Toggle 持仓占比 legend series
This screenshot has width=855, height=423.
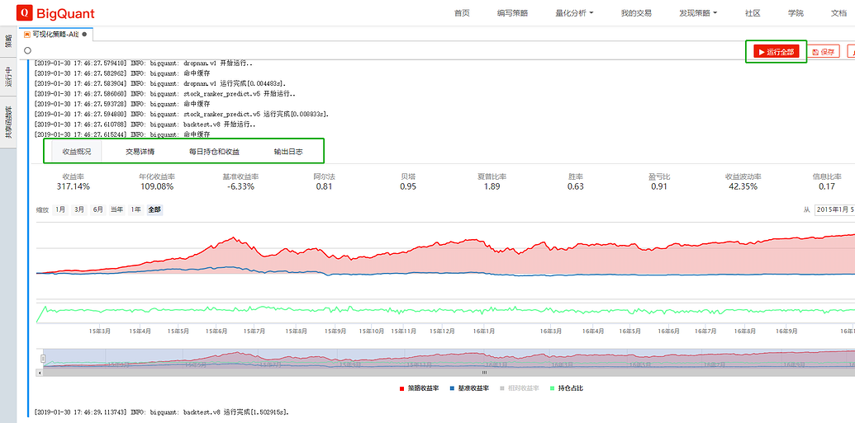pyautogui.click(x=567, y=388)
